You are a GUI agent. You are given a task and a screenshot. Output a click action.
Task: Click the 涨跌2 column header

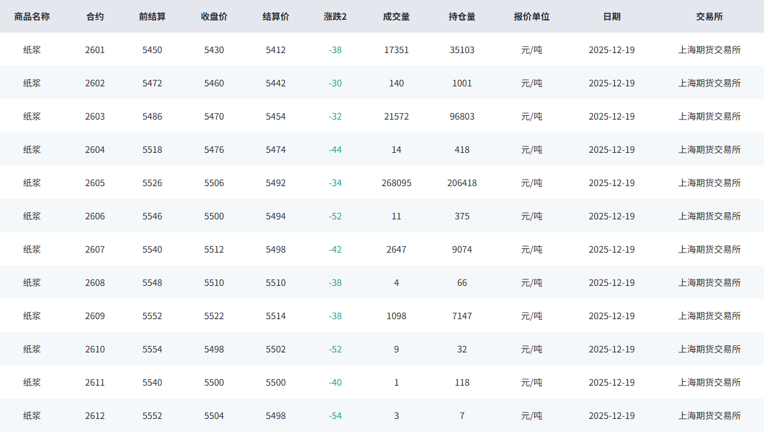tap(335, 17)
